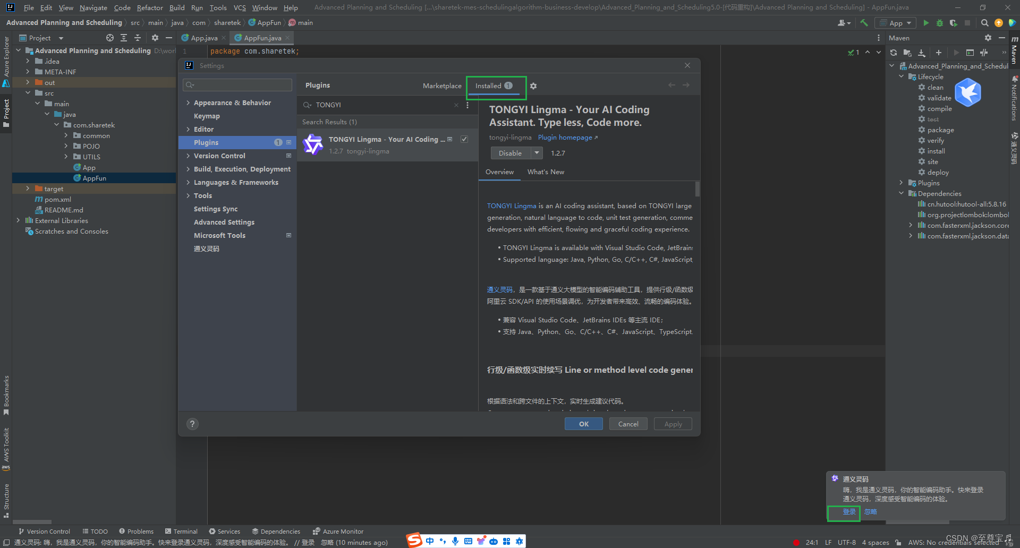Screen dimensions: 1020x548
Task: Open Bookmarks tool window
Action: coord(6,396)
